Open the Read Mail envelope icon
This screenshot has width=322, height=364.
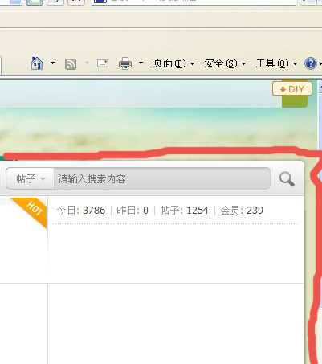point(103,63)
